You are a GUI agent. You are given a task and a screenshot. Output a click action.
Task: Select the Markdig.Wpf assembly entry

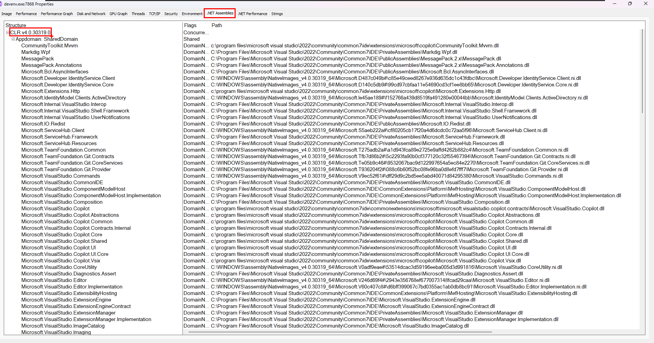coord(36,52)
